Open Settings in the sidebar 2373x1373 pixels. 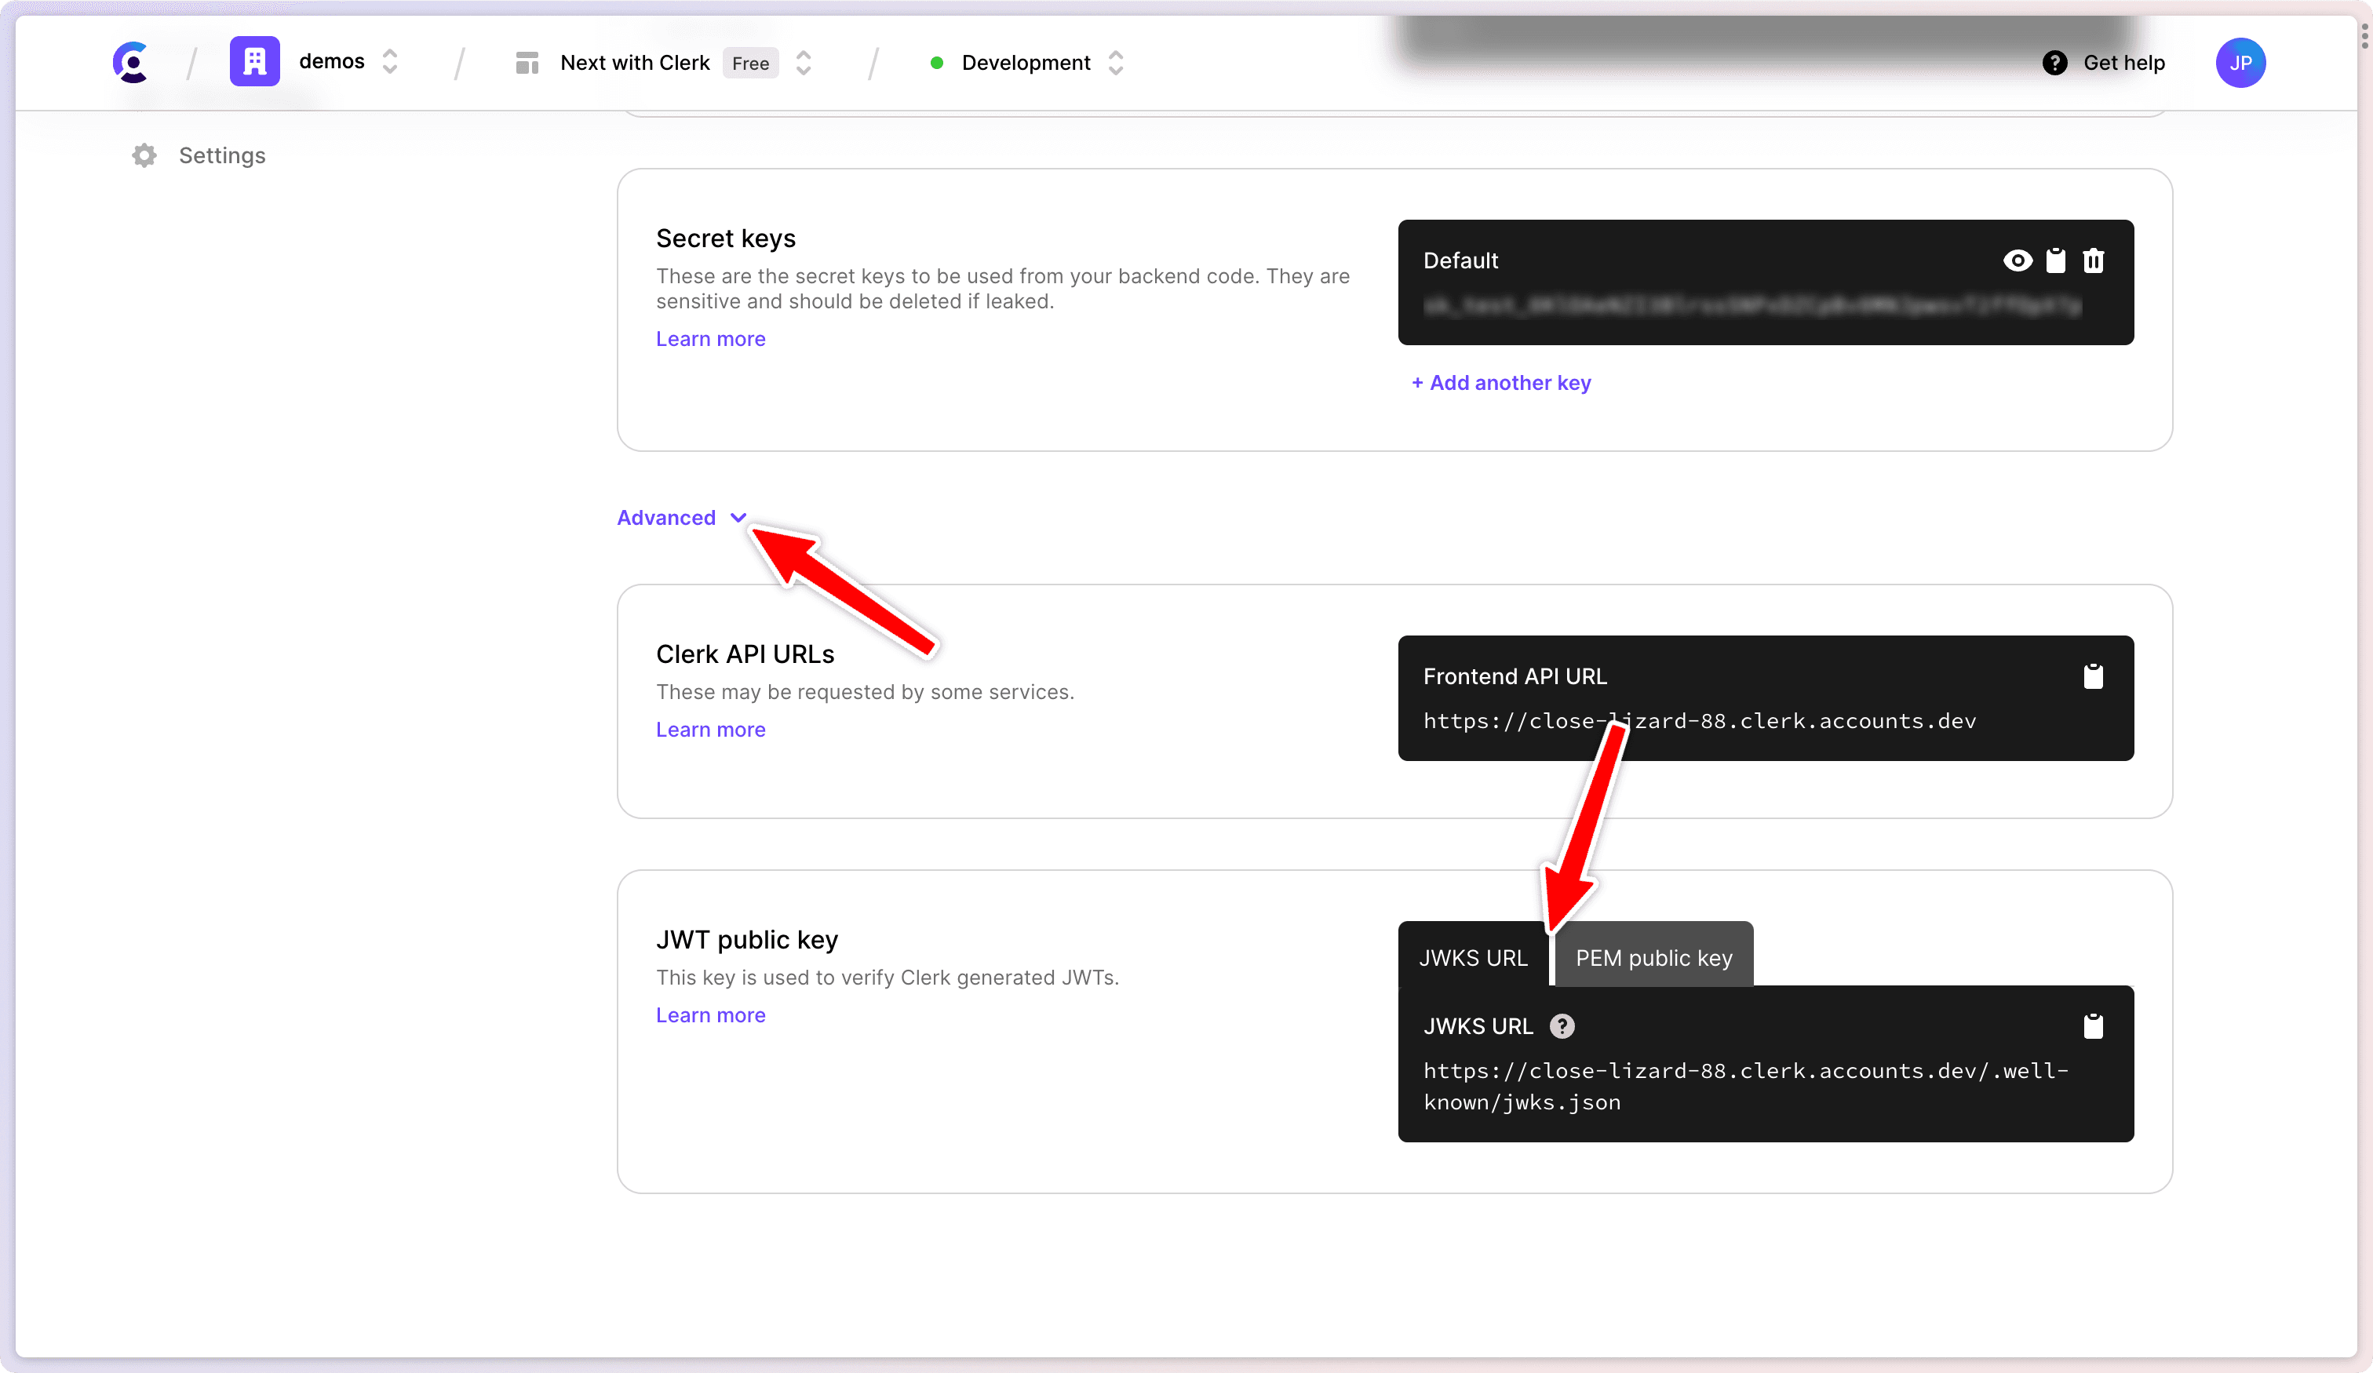(222, 155)
